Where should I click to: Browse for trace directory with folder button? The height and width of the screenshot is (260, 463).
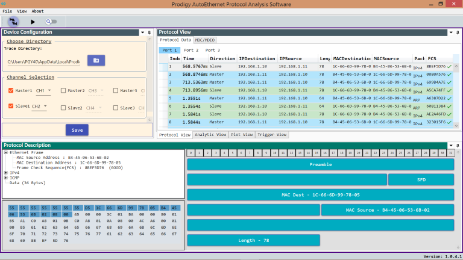point(96,60)
